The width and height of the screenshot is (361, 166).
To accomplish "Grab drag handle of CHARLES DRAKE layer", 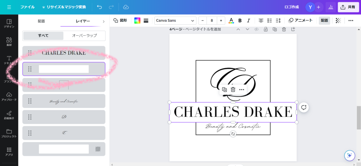I will 30,53.
